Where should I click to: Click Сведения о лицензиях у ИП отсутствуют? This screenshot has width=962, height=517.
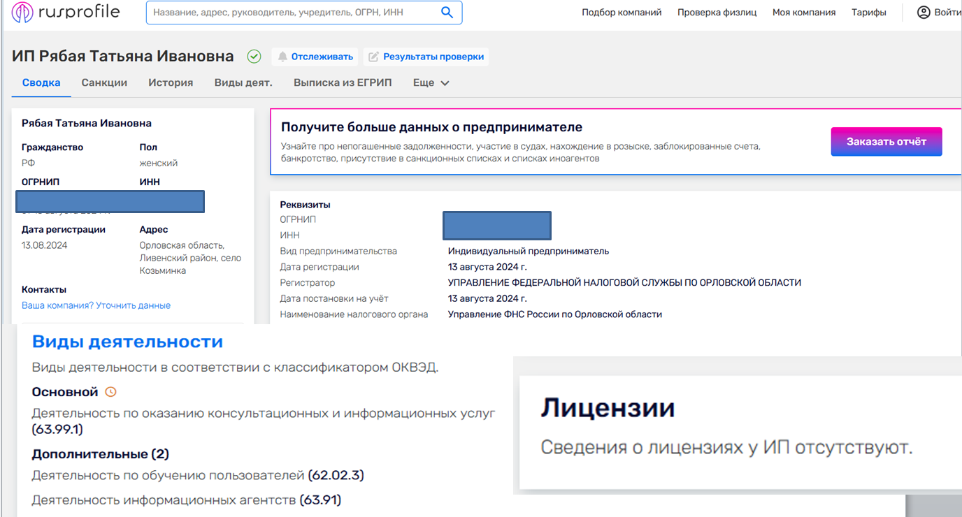(x=727, y=447)
